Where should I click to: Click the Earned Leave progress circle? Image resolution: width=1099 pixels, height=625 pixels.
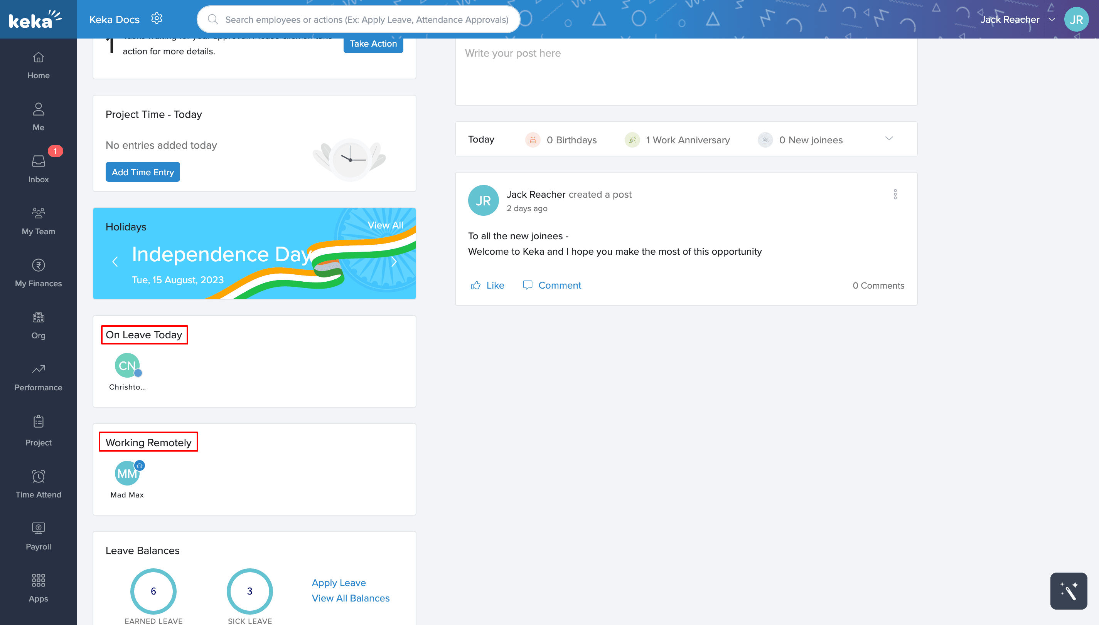(x=153, y=591)
